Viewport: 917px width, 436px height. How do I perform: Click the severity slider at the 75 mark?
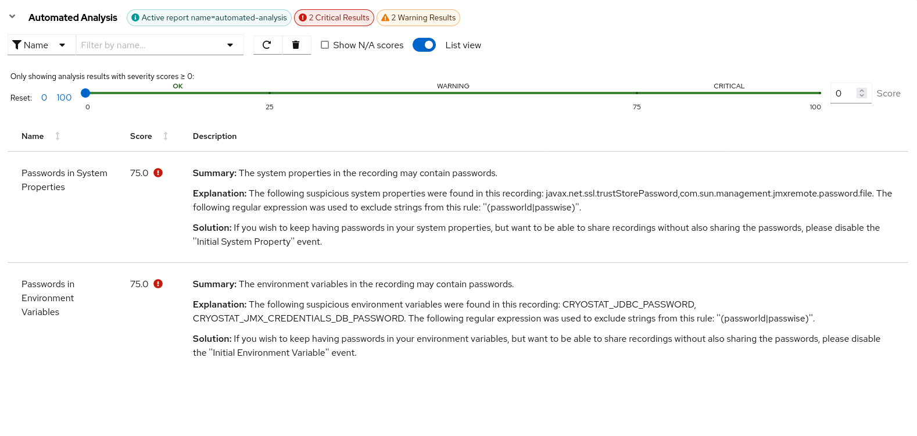pos(637,93)
